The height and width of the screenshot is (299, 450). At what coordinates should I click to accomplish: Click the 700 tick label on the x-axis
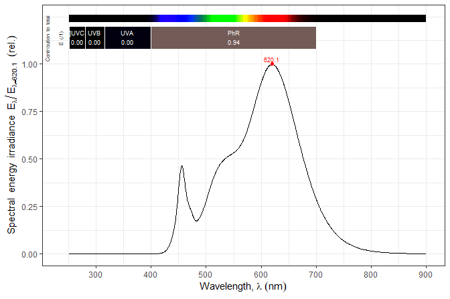coord(316,273)
